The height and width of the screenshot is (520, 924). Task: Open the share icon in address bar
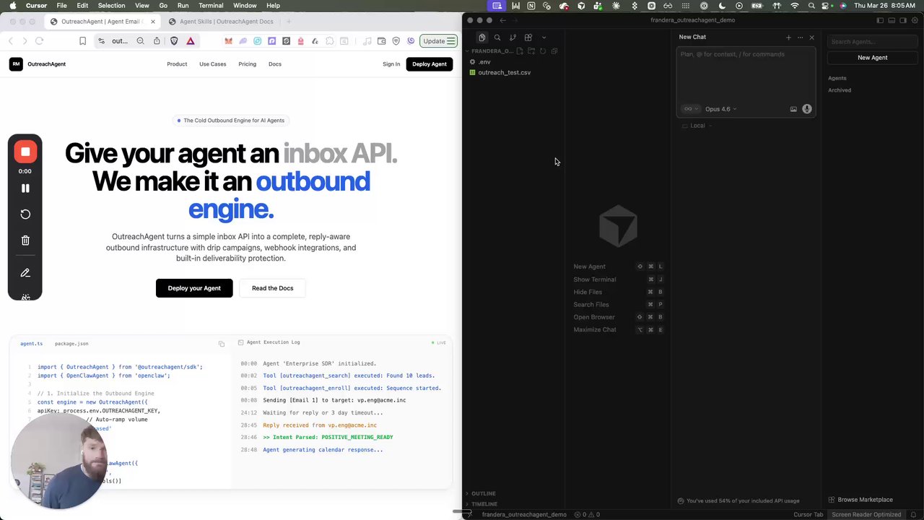[157, 41]
